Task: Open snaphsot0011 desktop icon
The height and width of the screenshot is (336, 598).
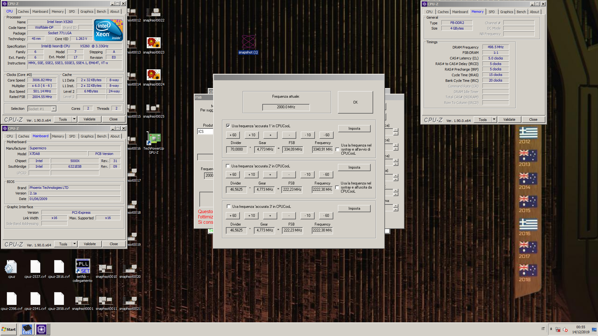Action: click(106, 303)
